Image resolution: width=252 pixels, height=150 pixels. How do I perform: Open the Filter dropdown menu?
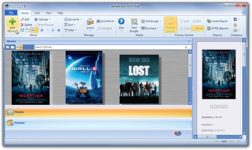pyautogui.click(x=71, y=30)
